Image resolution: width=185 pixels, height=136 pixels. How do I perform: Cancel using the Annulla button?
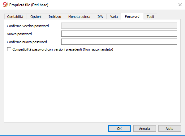pyautogui.click(x=144, y=129)
